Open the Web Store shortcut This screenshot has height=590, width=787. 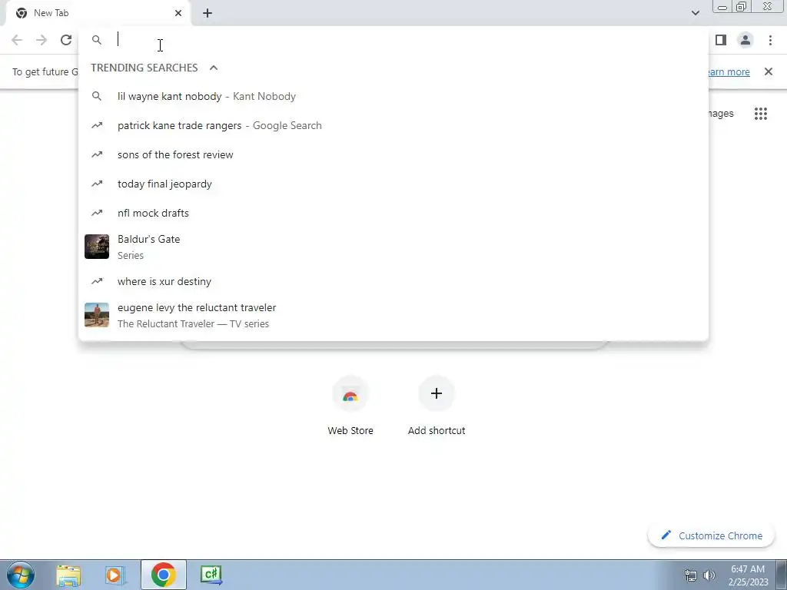[350, 406]
